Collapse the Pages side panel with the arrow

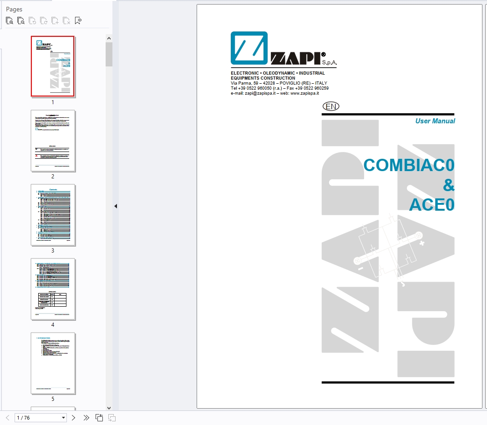pos(116,206)
